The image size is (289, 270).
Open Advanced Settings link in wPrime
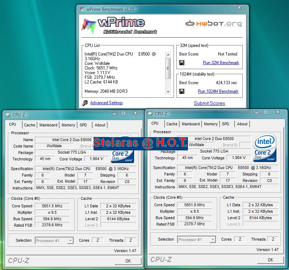[x=106, y=103]
